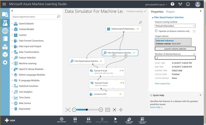
Task: Open the ghiordanMLProjects workspace dropdown
Action: [x=156, y=4]
